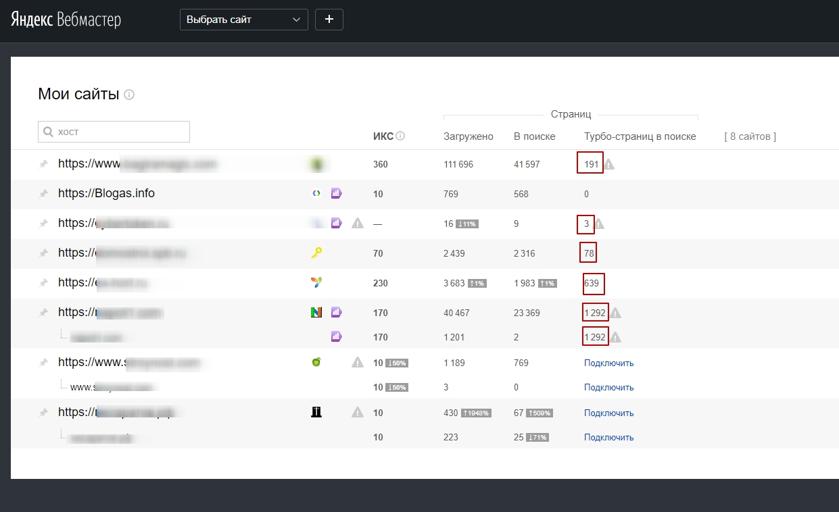Toggle pin on the ИКС 360 site row

pyautogui.click(x=43, y=164)
